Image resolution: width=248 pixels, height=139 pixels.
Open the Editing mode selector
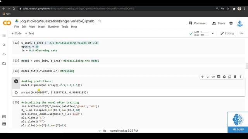point(227,34)
